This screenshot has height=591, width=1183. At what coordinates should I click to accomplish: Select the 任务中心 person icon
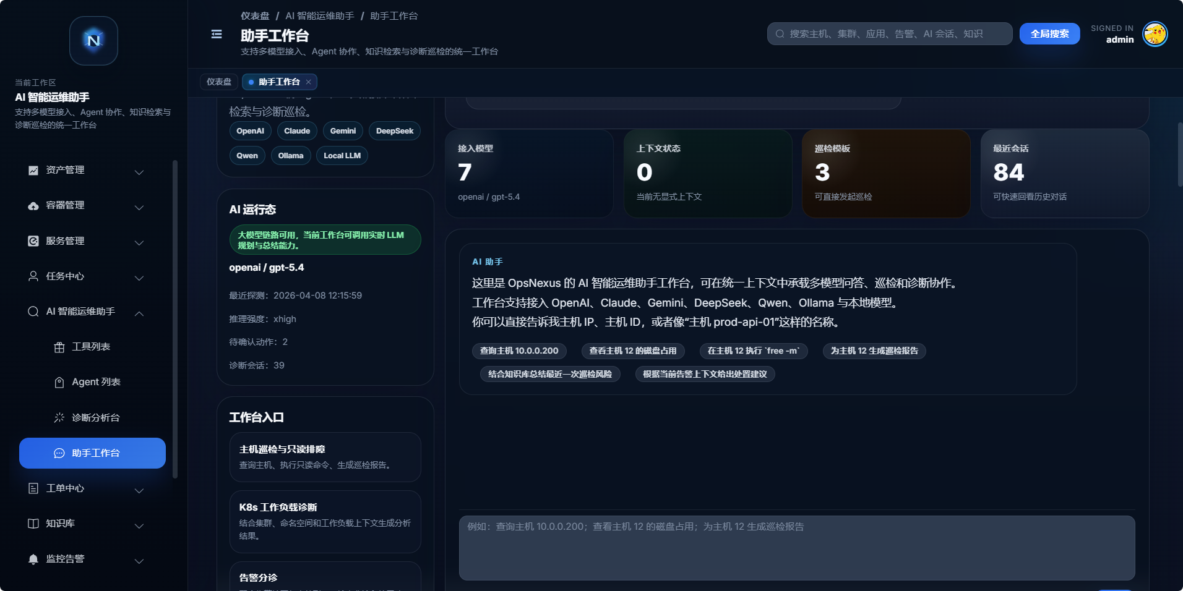(x=33, y=276)
